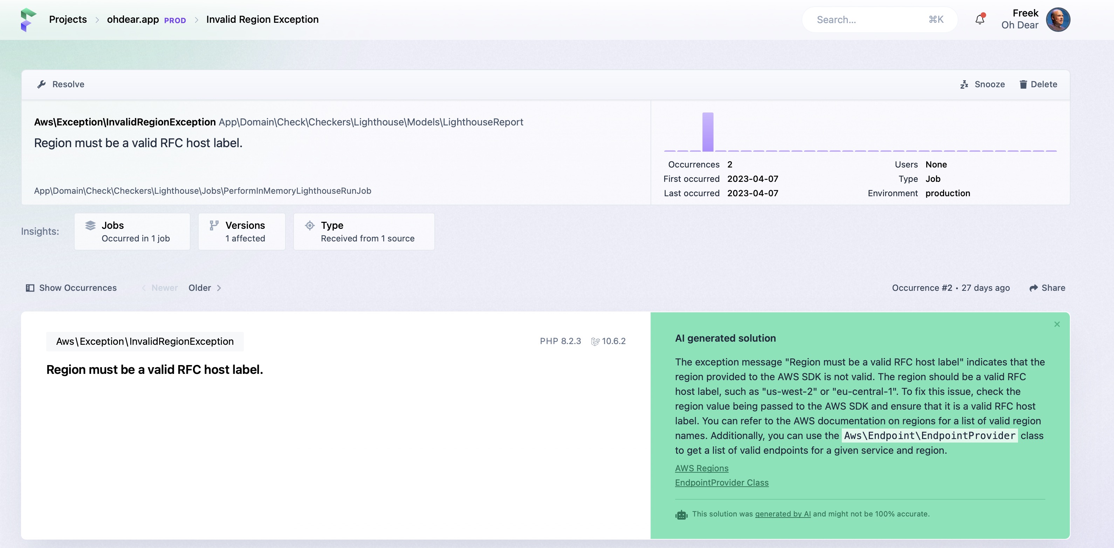
Task: Open the notification bell
Action: coord(979,20)
